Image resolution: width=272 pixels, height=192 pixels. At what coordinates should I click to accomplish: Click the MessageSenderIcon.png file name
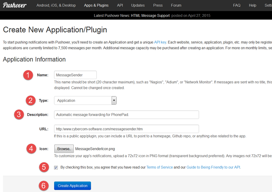pos(95,149)
